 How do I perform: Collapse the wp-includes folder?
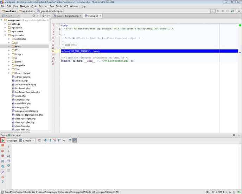click(x=5, y=35)
